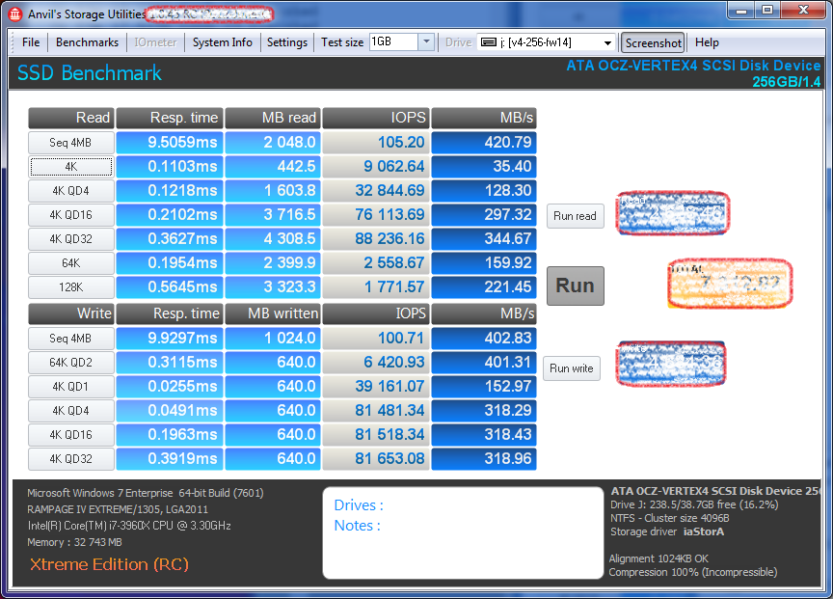
Task: Click the write 4K QD4 test button
Action: (x=71, y=410)
